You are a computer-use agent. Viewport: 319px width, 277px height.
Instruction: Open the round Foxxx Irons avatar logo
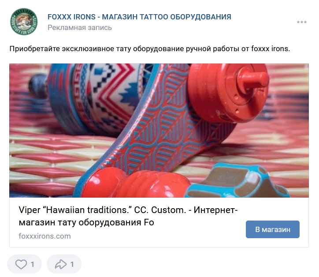point(24,22)
